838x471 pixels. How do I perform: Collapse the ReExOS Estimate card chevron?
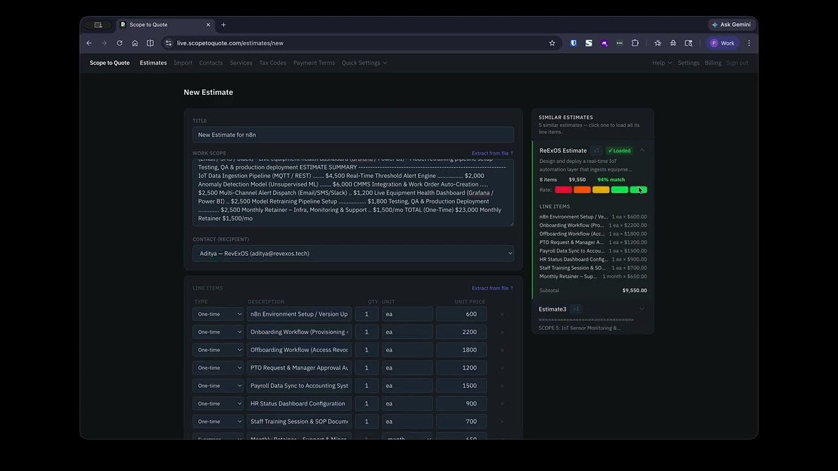click(x=642, y=150)
